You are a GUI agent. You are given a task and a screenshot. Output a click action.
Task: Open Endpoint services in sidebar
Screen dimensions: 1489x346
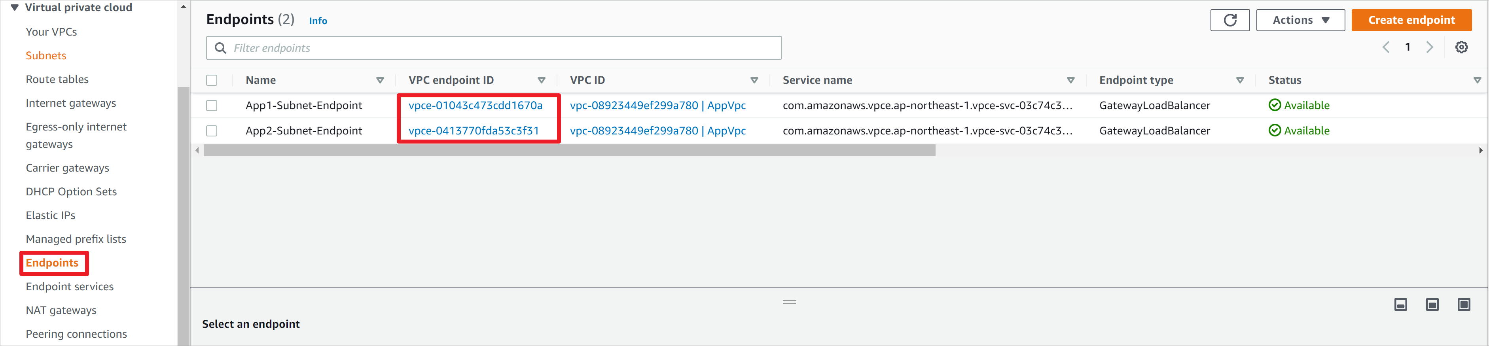(69, 287)
